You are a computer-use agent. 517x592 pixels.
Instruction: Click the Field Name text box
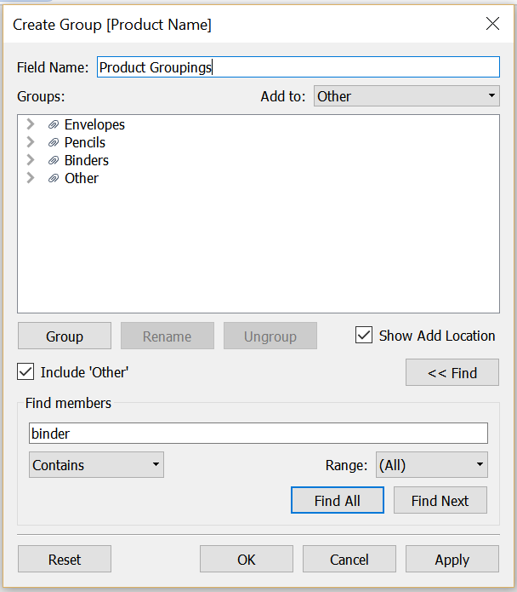coord(298,67)
